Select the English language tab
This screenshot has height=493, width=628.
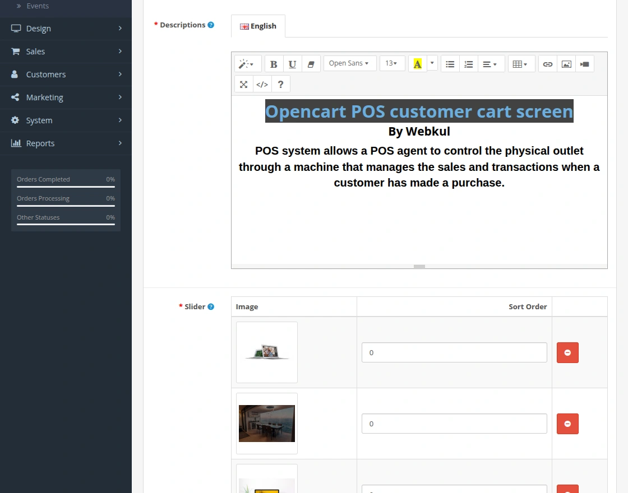258,26
